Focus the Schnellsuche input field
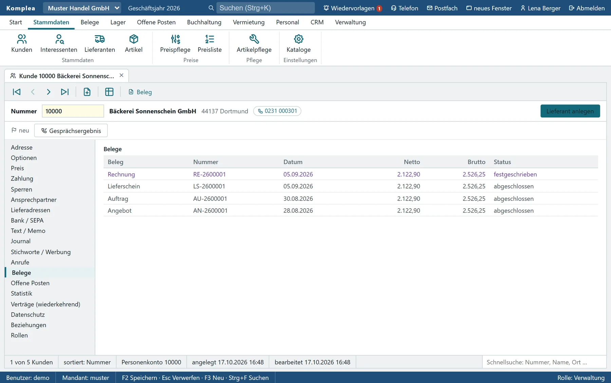The width and height of the screenshot is (611, 383). (x=544, y=362)
